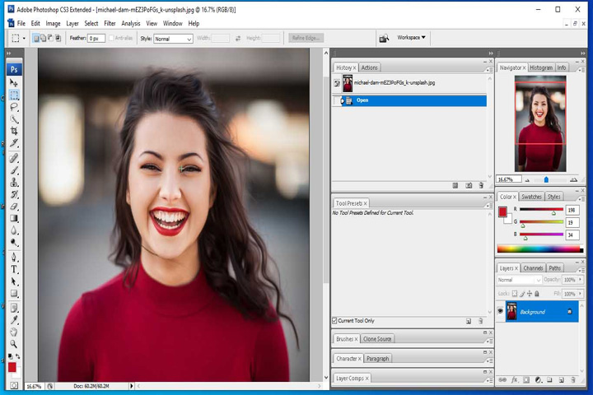The height and width of the screenshot is (395, 593).
Task: Click the Refine Edge button
Action: click(x=306, y=38)
